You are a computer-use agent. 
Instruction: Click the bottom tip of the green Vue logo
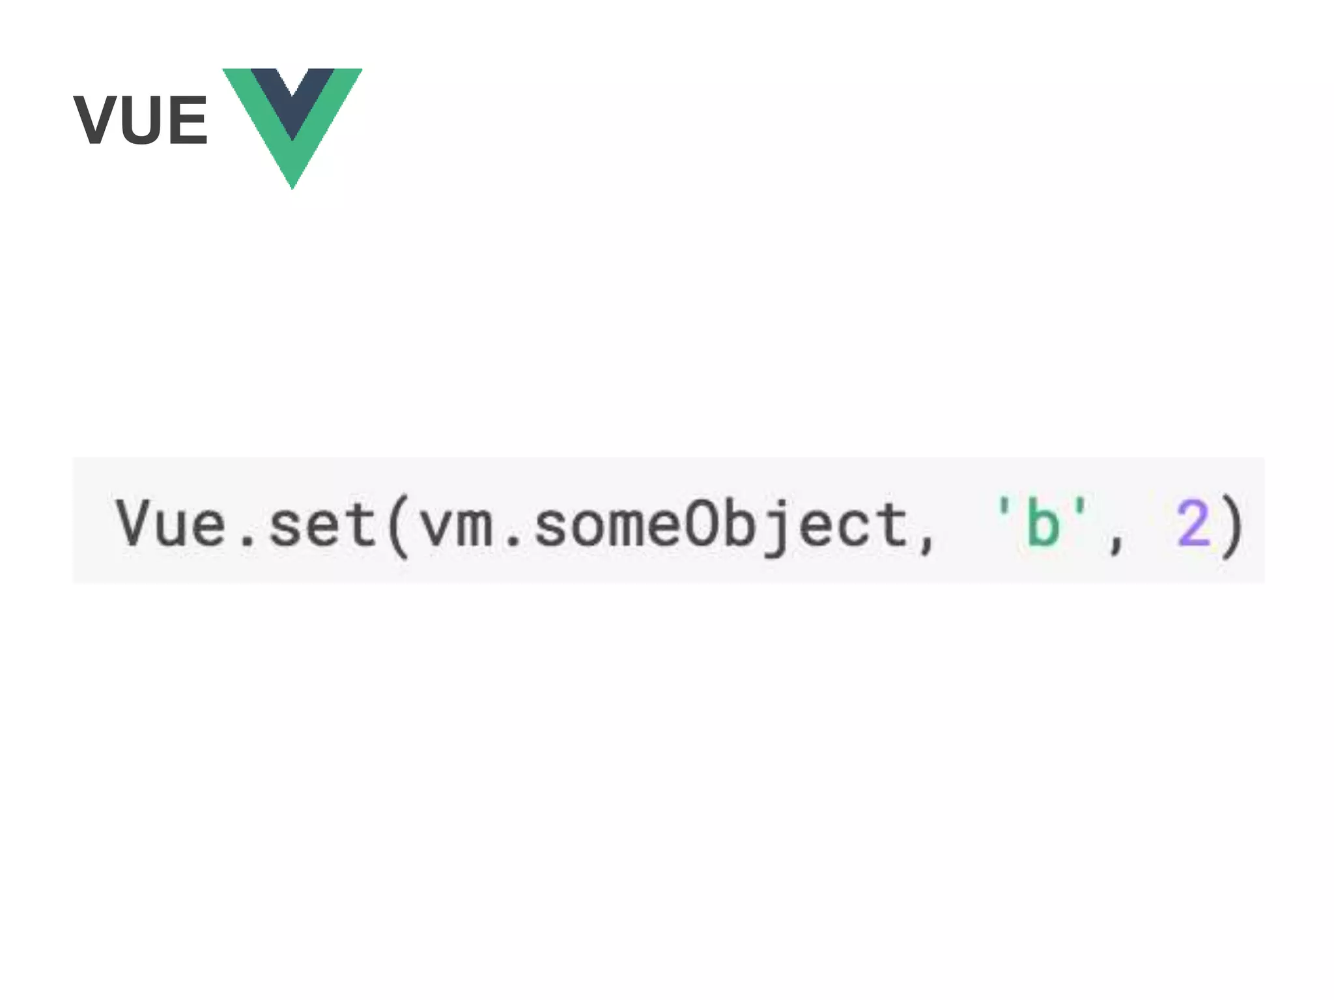pos(292,181)
